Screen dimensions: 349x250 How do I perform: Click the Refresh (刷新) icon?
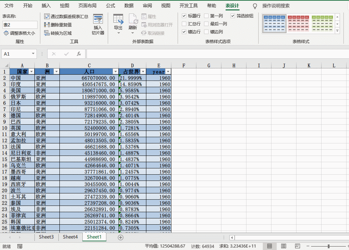tap(133, 19)
